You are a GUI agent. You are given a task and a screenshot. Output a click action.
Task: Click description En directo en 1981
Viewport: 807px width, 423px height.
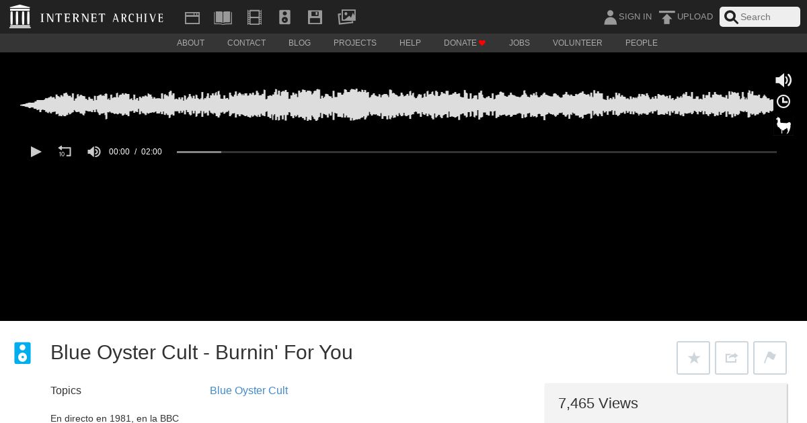click(114, 418)
